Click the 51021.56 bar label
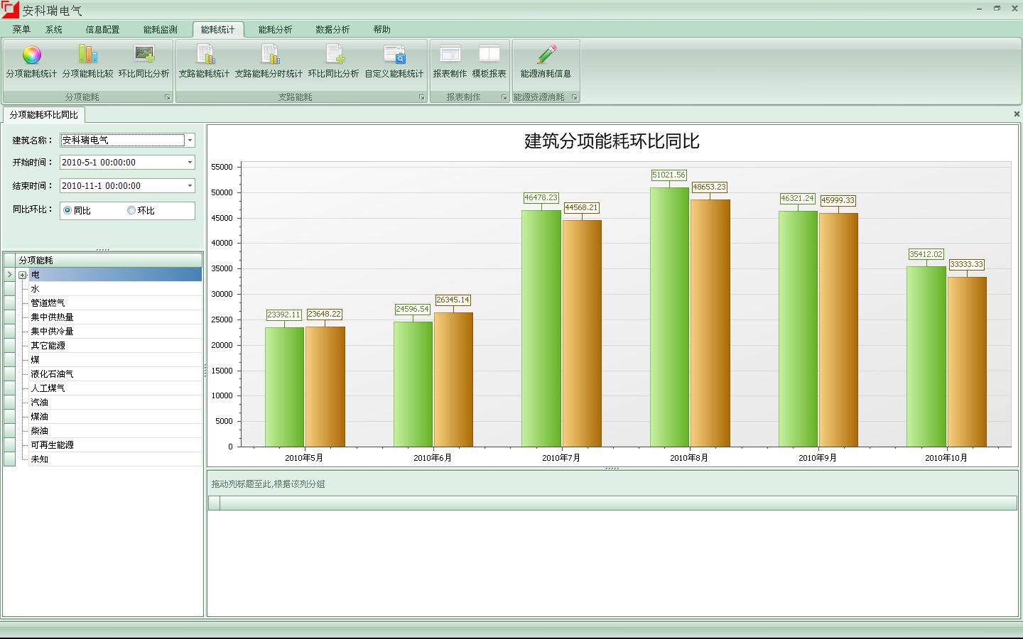Screen dimensions: 1023x639 click(x=669, y=175)
